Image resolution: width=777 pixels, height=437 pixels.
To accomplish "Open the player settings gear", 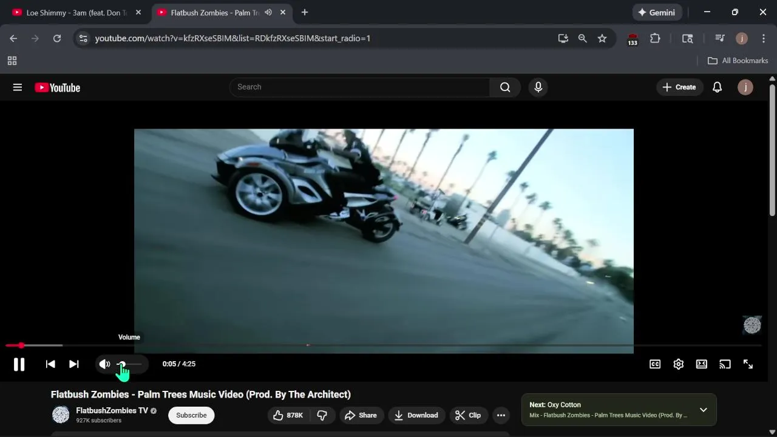I will coord(679,364).
